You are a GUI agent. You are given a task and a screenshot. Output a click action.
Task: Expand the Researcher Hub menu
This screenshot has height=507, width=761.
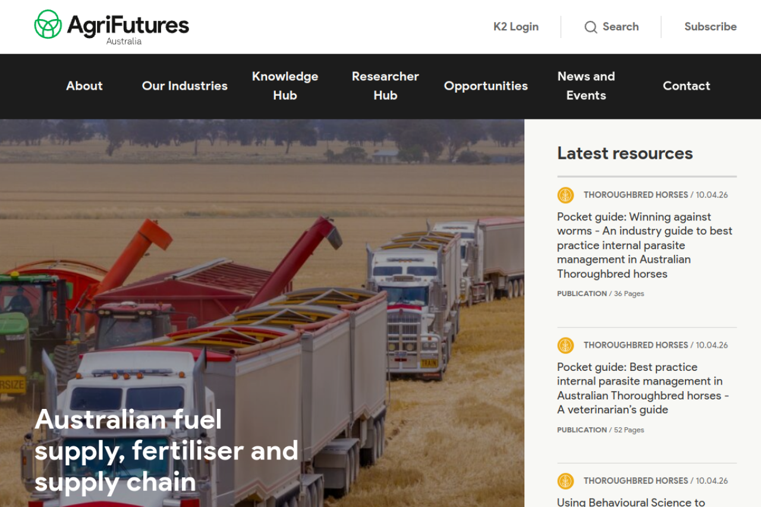click(x=385, y=86)
